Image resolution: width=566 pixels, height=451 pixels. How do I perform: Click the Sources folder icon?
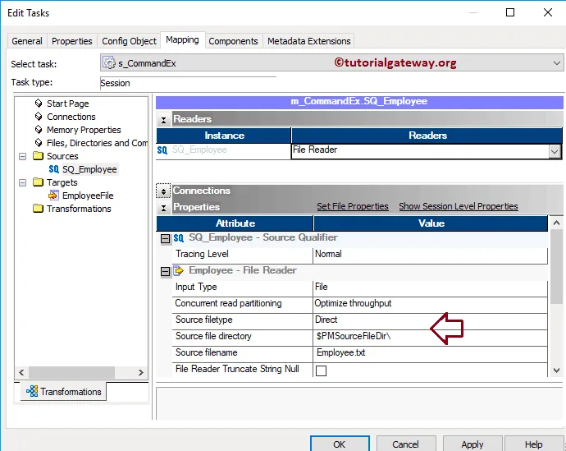tap(38, 156)
